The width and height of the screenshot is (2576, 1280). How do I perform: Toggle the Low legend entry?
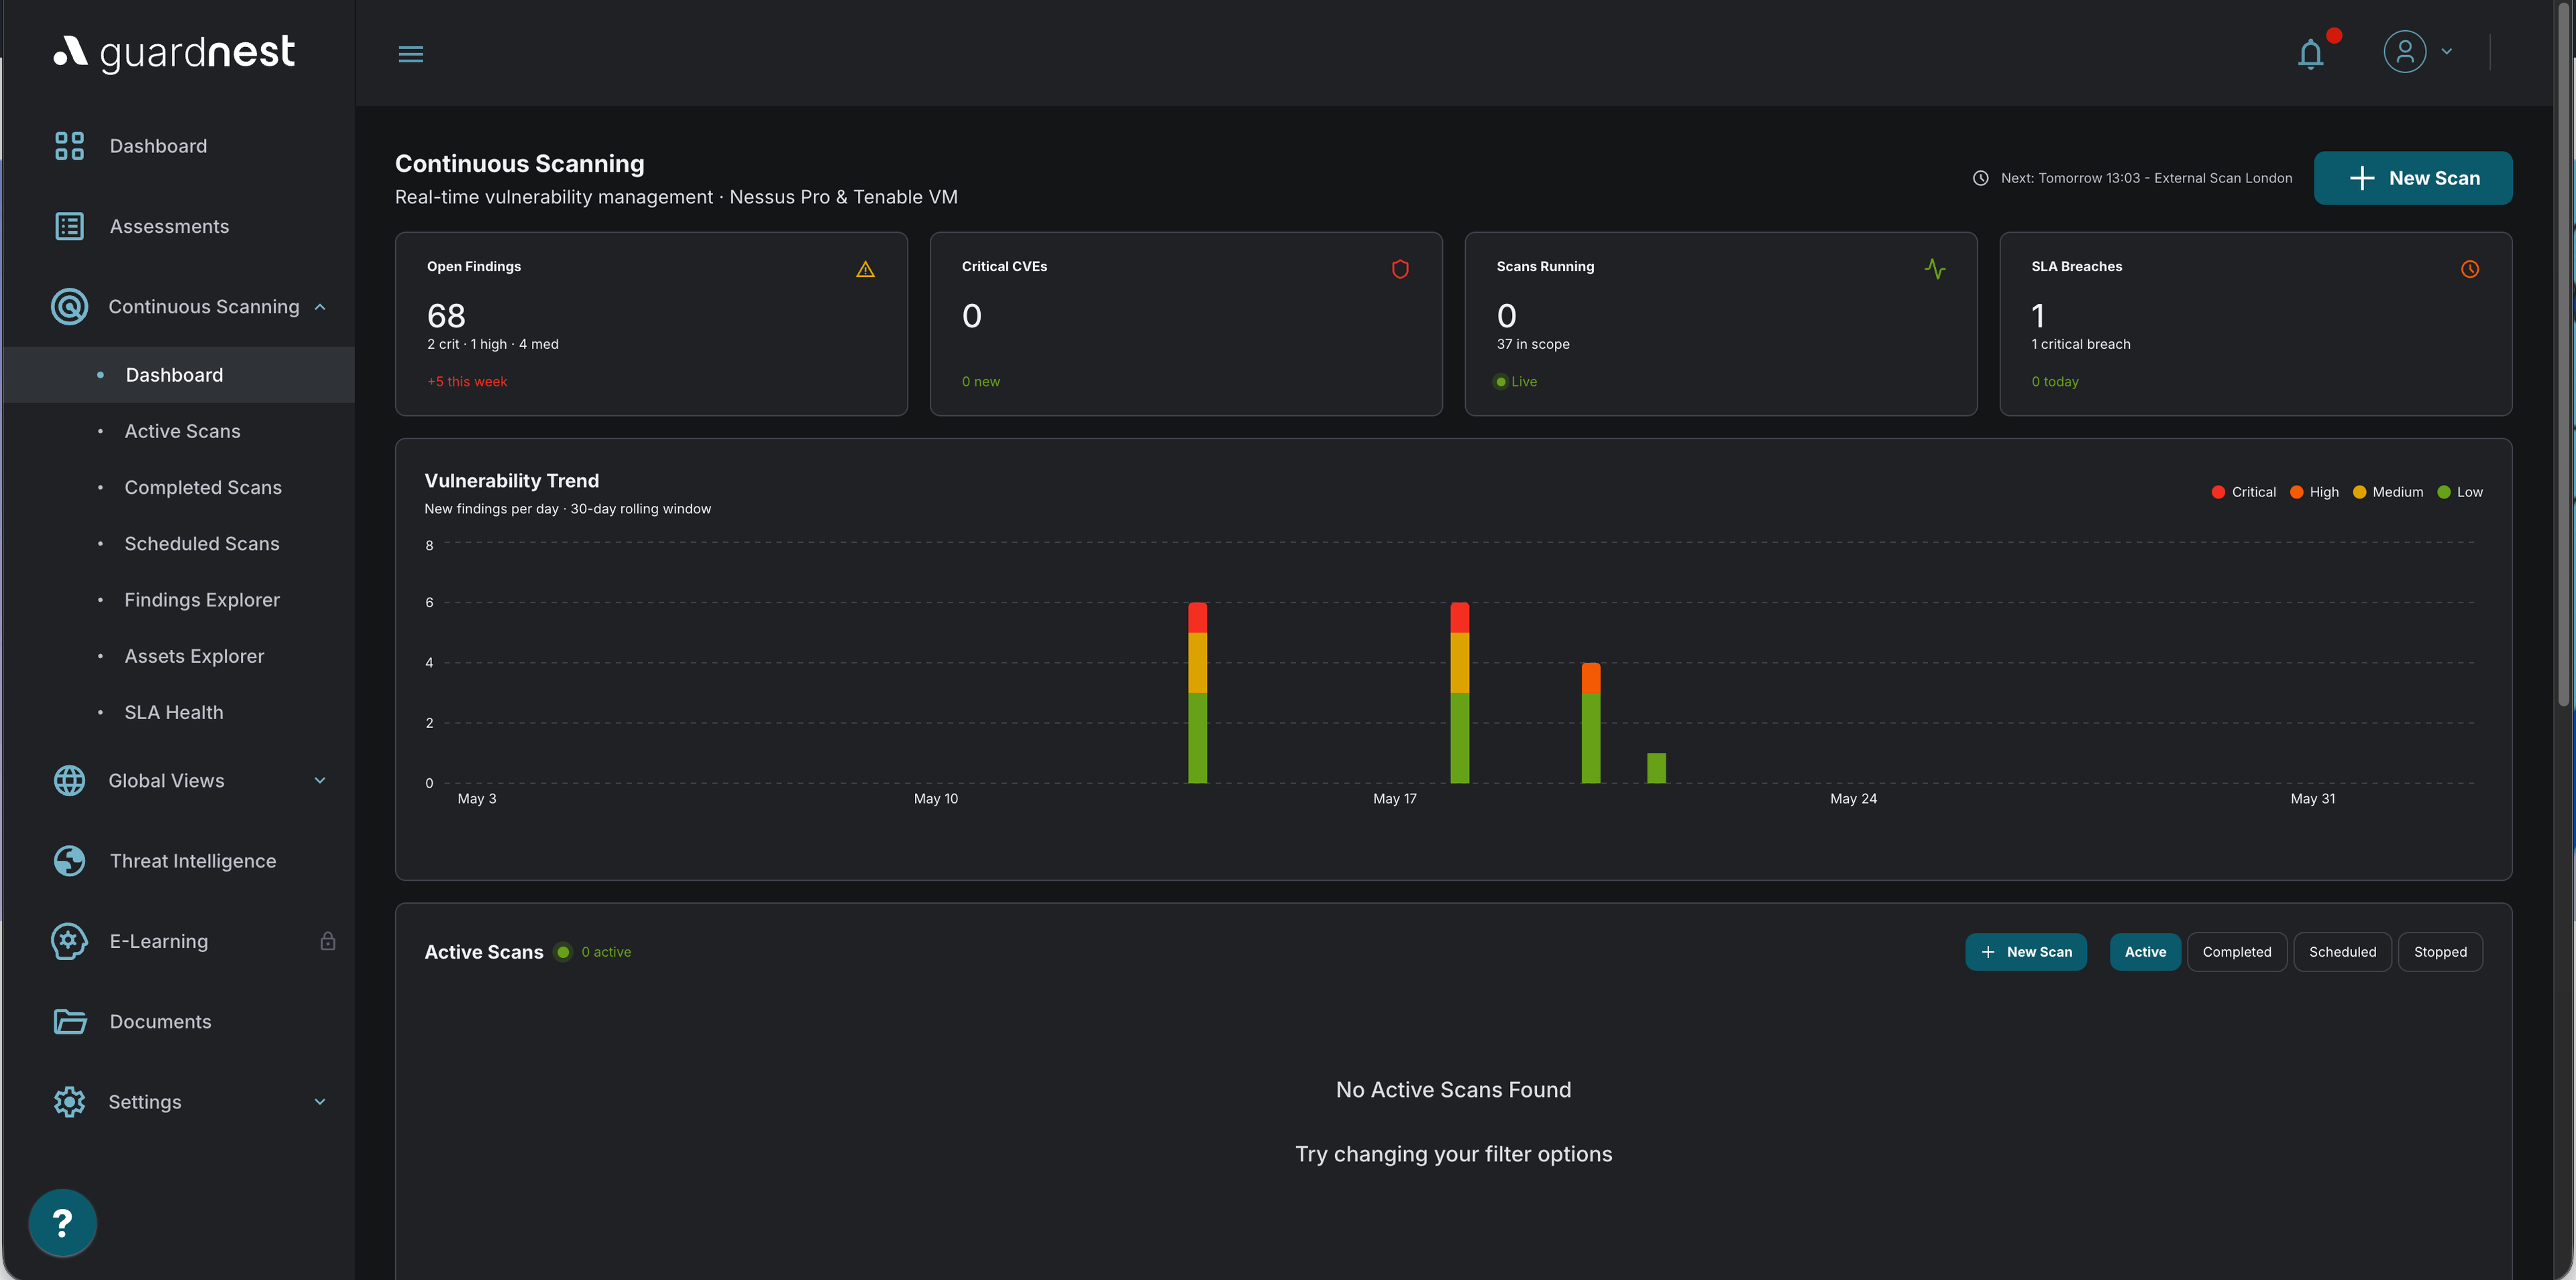click(x=2460, y=492)
